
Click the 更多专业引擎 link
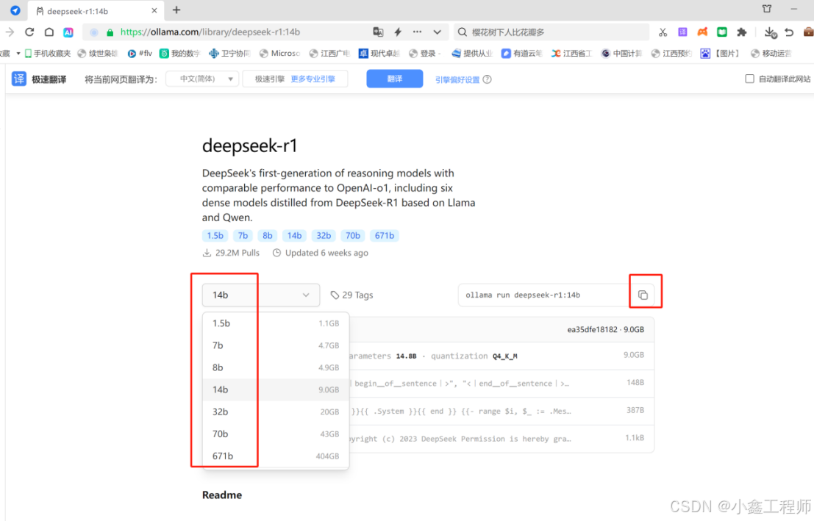click(x=313, y=79)
